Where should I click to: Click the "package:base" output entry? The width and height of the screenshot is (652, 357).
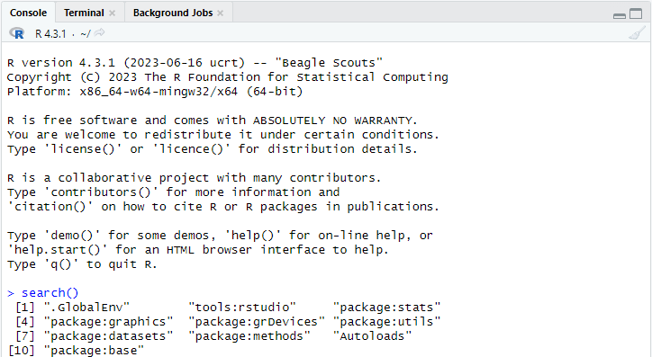point(94,351)
